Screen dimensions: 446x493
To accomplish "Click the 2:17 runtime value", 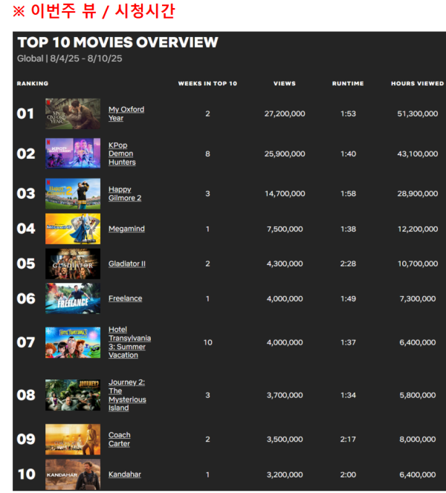I will point(348,439).
